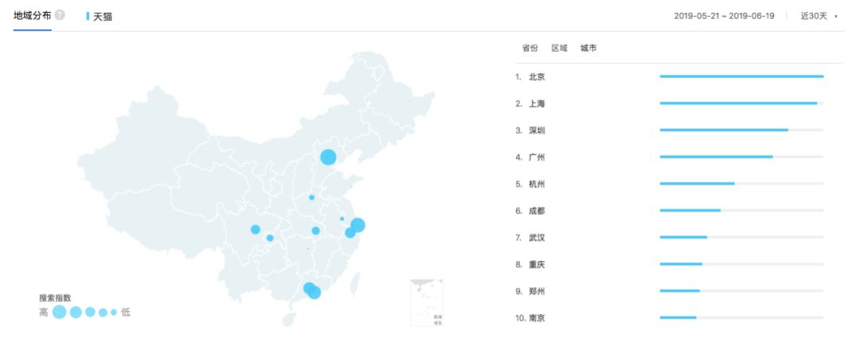Image resolution: width=860 pixels, height=347 pixels.
Task: Select the 地域分布 tab heading
Action: (x=33, y=15)
